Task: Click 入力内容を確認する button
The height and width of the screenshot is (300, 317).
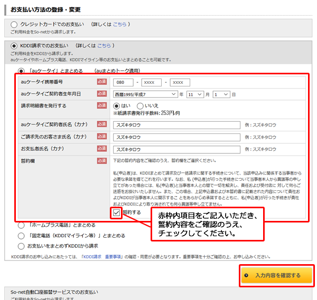Action: 276,275
